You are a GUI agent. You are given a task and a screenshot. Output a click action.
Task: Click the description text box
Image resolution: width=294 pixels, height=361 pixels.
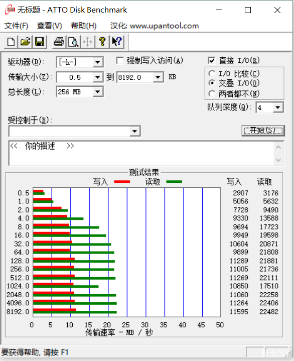141,153
